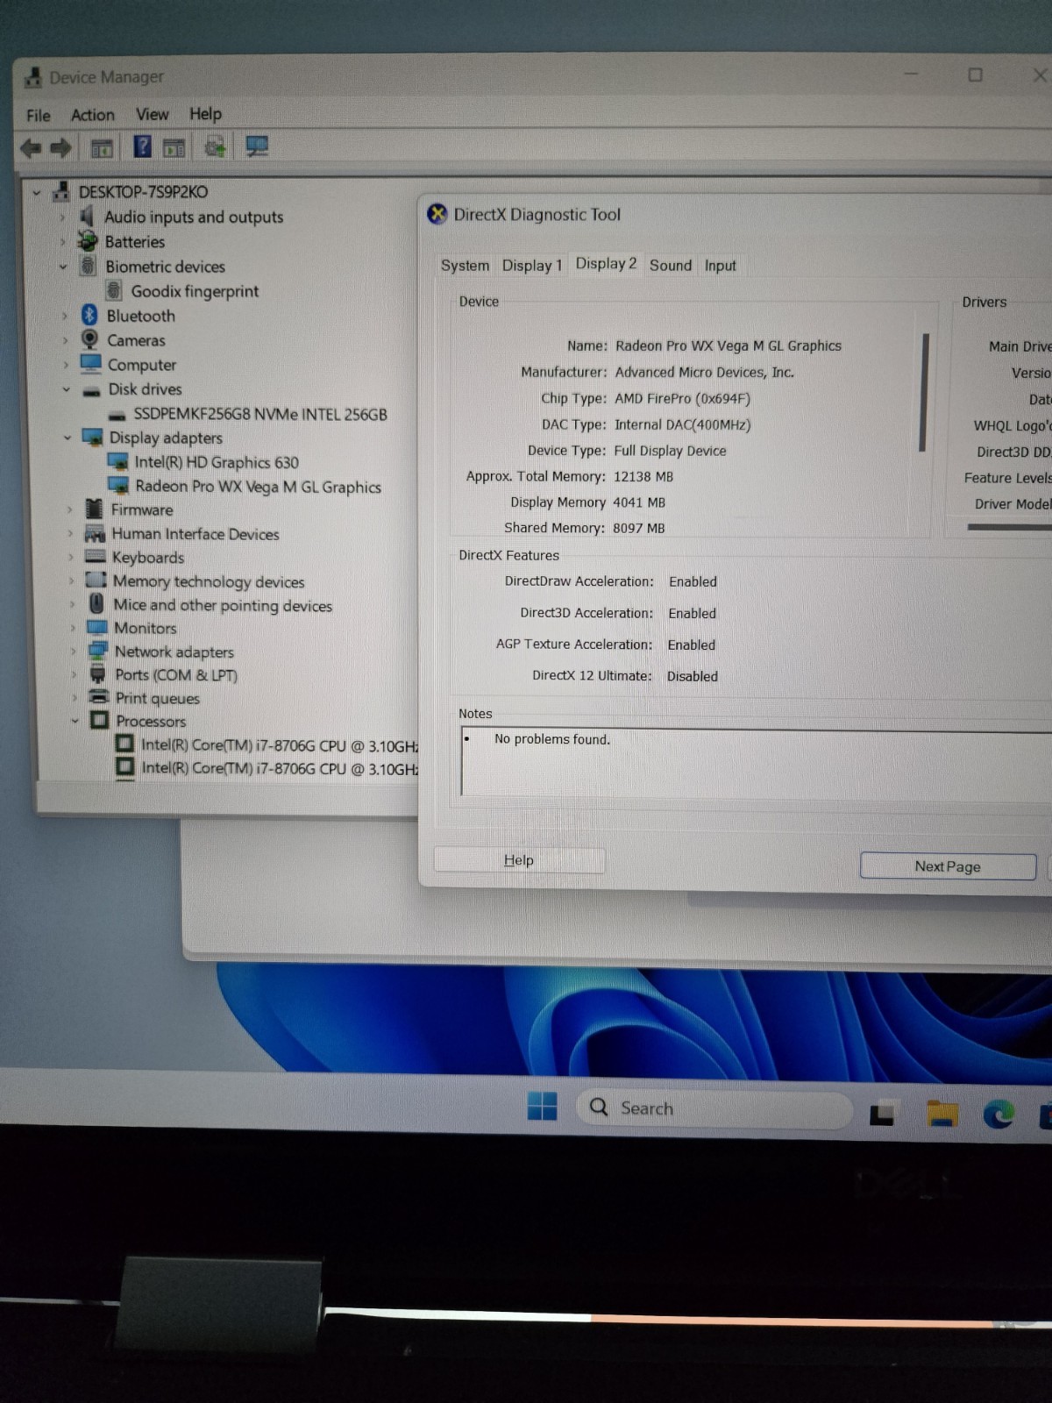Click the Next Page button
Image resolution: width=1052 pixels, height=1403 pixels.
click(948, 866)
